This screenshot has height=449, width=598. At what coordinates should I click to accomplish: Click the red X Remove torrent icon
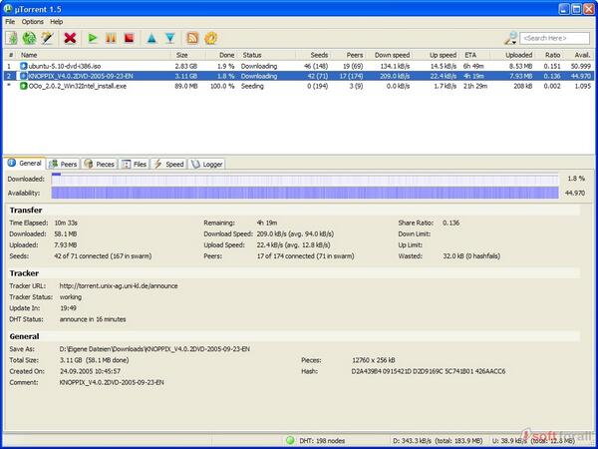point(70,38)
